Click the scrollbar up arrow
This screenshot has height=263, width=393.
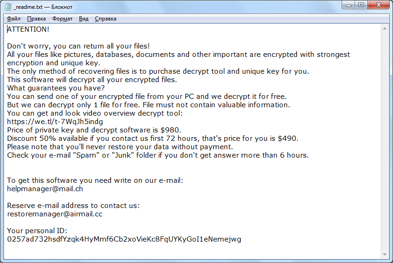(385, 29)
